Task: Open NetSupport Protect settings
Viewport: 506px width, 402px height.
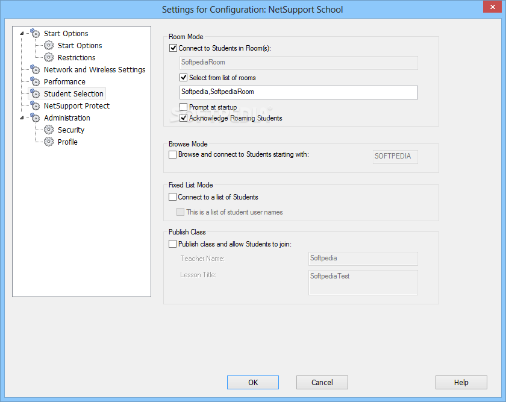Action: (77, 105)
